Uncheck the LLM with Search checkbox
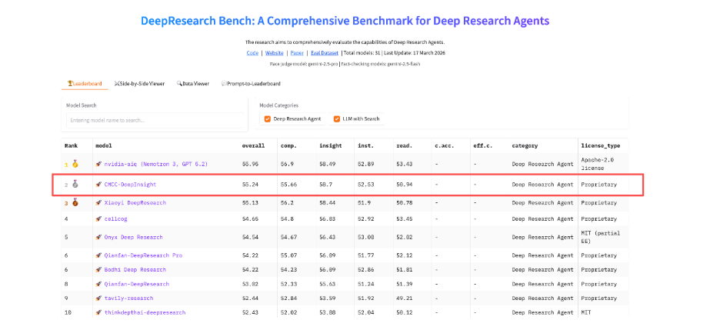Screen dimensions: 710x330 tap(337, 119)
